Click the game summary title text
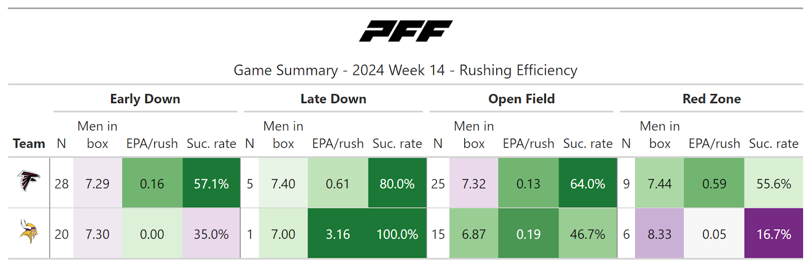811x267 pixels. point(405,70)
